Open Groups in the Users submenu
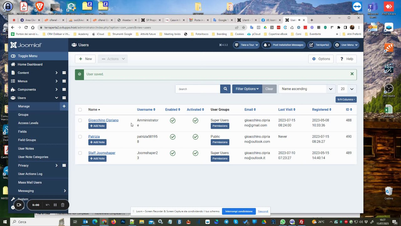The image size is (401, 226). tap(23, 115)
